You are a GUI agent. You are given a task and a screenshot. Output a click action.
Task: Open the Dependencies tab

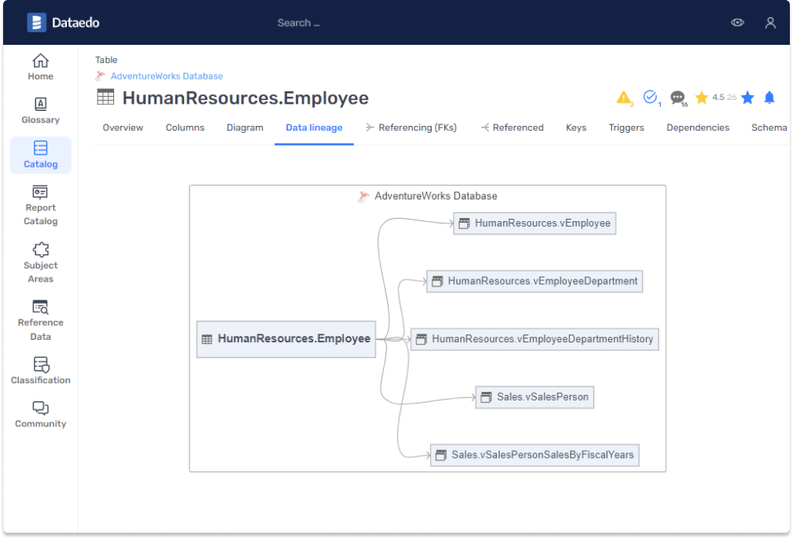click(698, 127)
